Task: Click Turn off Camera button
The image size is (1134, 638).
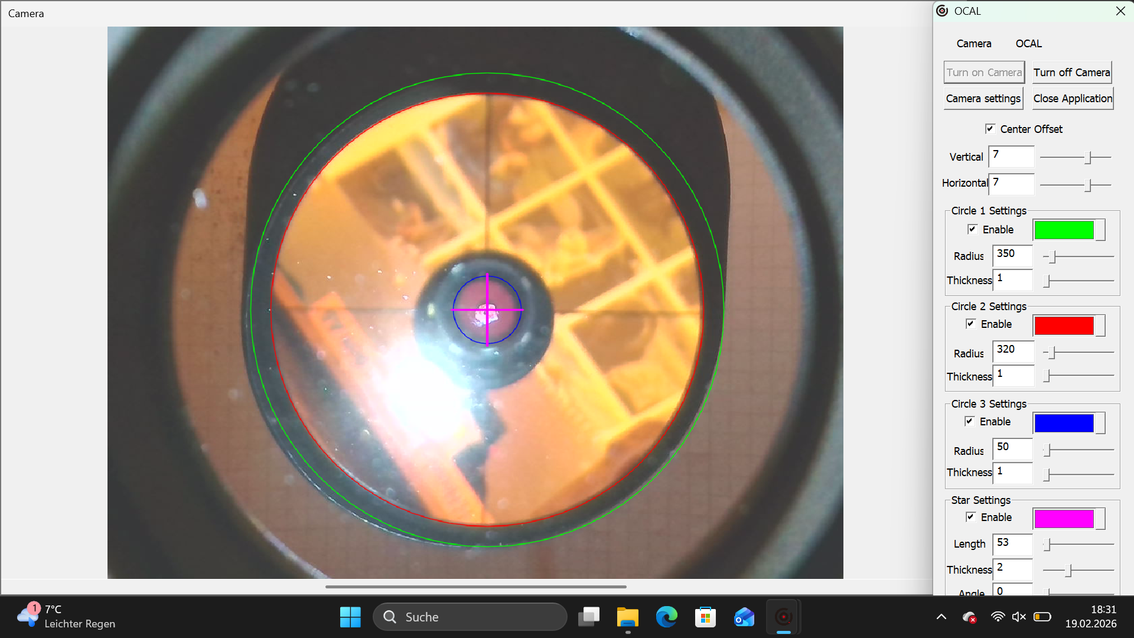Action: [x=1071, y=73]
